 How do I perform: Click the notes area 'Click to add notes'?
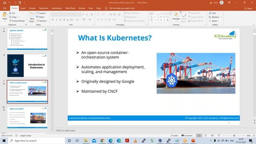pos(66,130)
